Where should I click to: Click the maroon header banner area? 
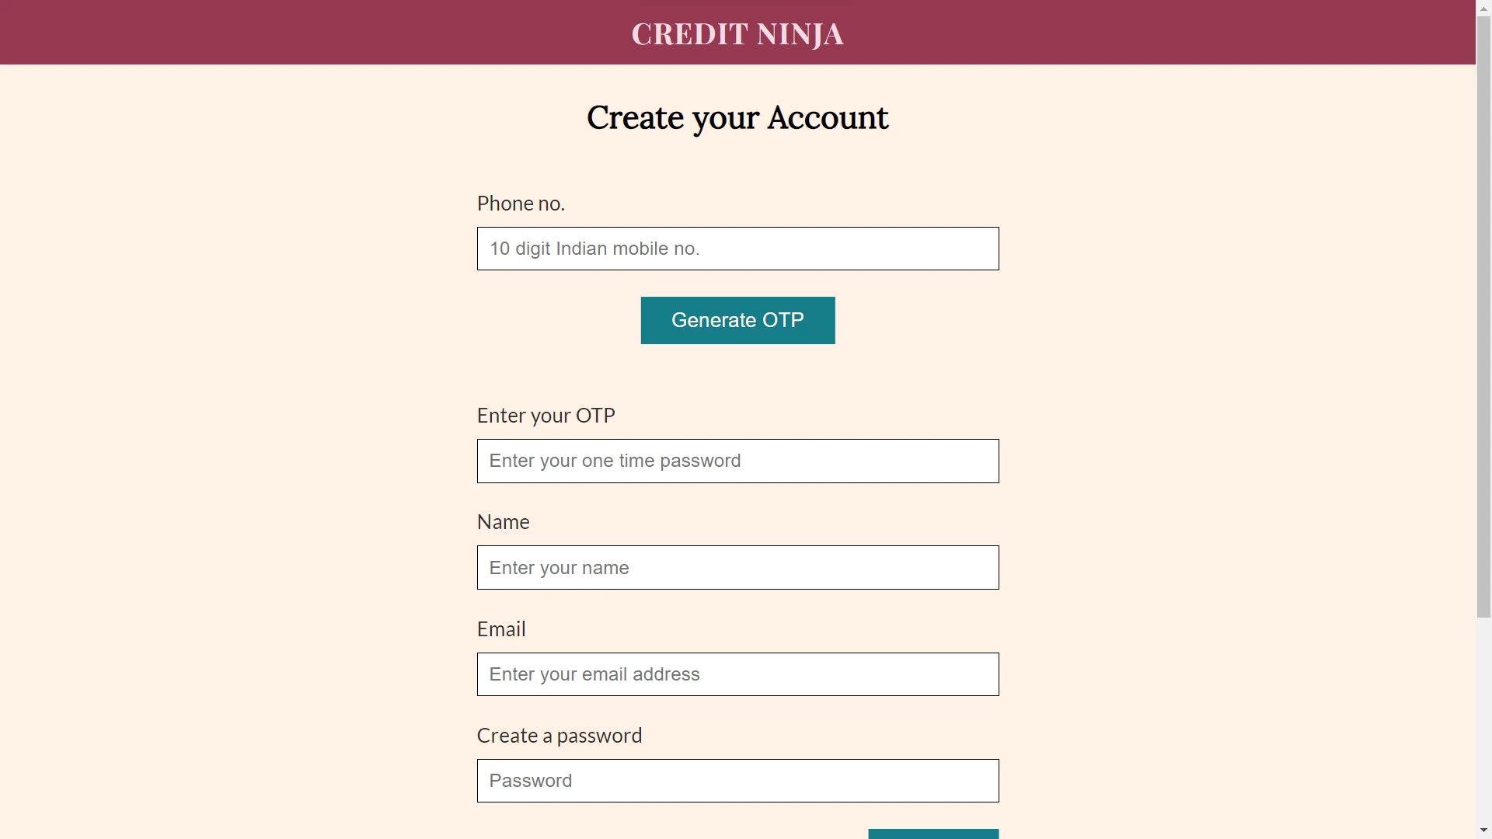(311, 32)
